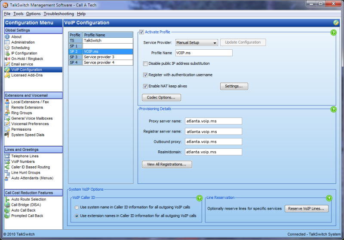Click the General Voice Mailboxes icon
This screenshot has height=240, width=344.
click(x=7, y=118)
